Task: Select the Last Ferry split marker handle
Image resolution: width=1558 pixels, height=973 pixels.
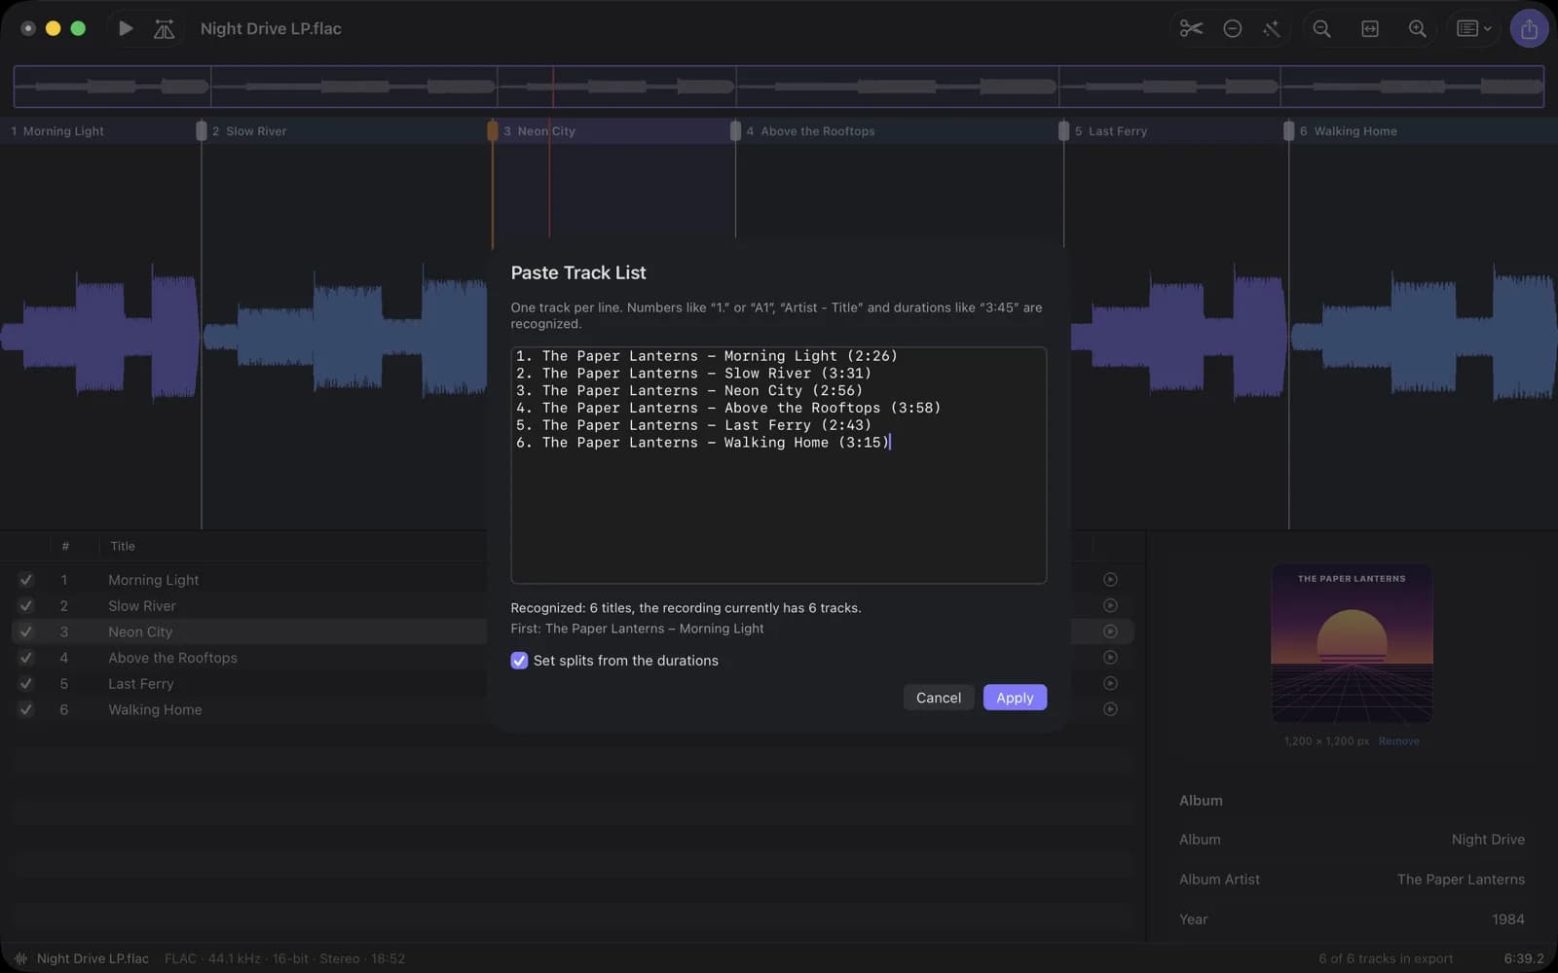Action: [1063, 130]
